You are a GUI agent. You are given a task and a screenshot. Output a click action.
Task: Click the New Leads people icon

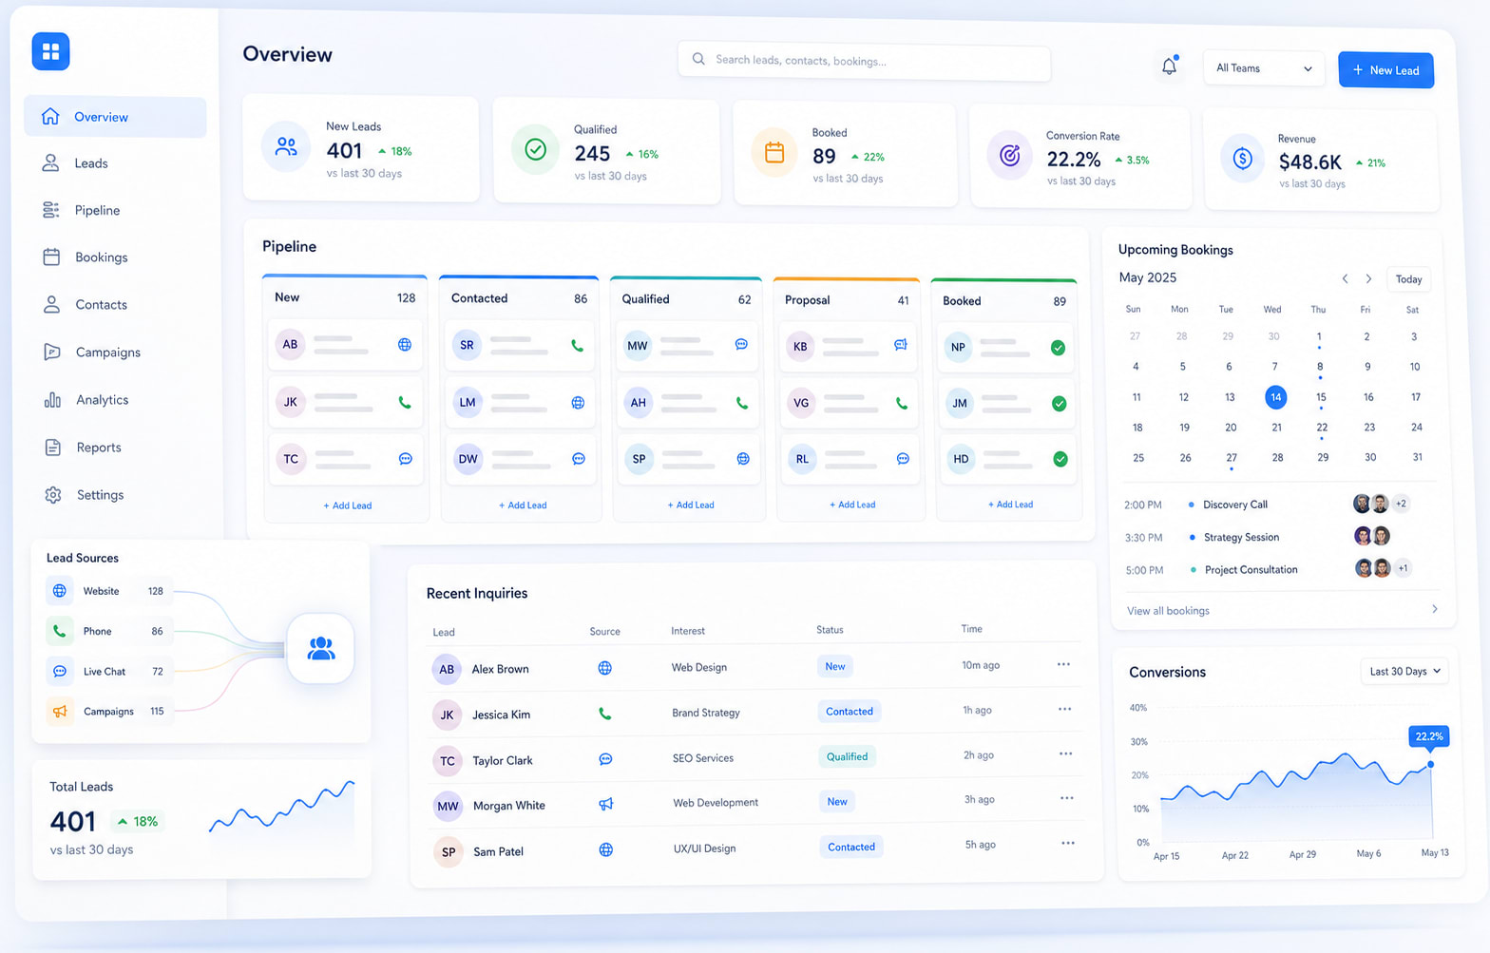[x=286, y=146]
